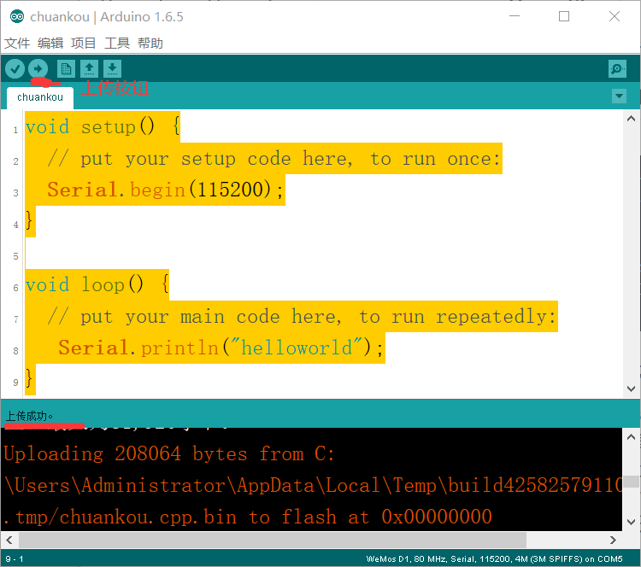Click the console horizontal scroll right arrow
This screenshot has width=641, height=567.
click(613, 540)
